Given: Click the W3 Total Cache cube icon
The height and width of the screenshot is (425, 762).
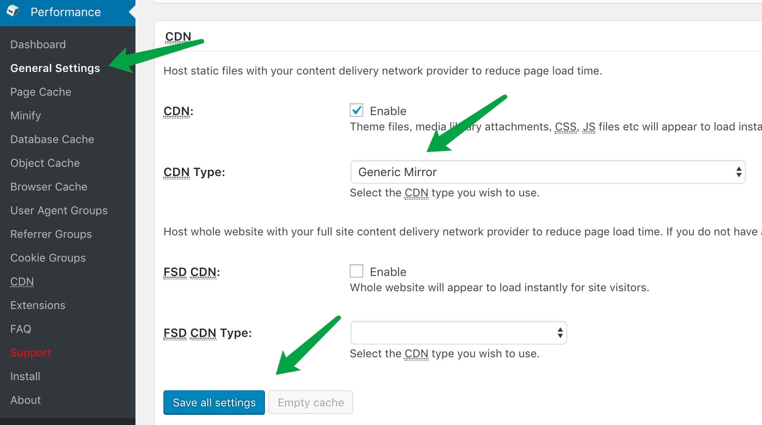Looking at the screenshot, I should [13, 11].
